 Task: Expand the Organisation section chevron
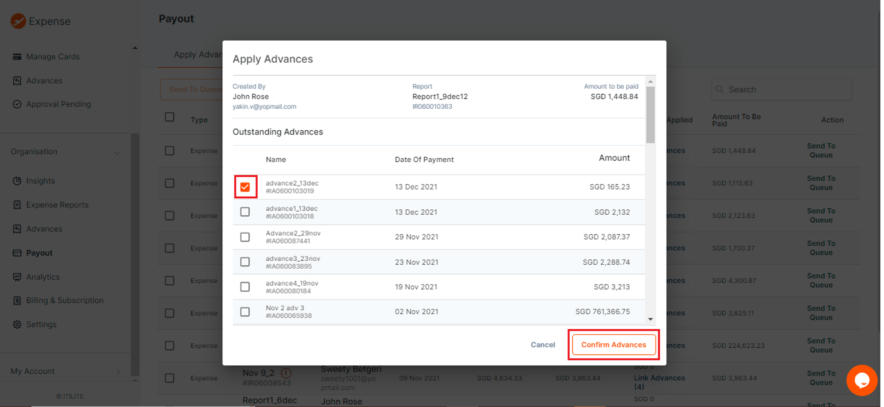click(117, 153)
